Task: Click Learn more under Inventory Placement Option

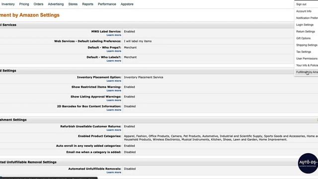Action: click(114, 81)
